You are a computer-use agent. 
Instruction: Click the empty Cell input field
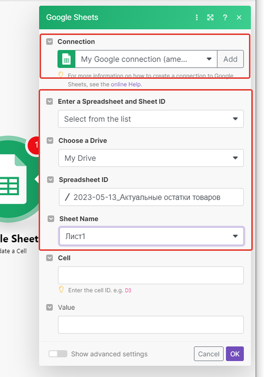pos(151,275)
